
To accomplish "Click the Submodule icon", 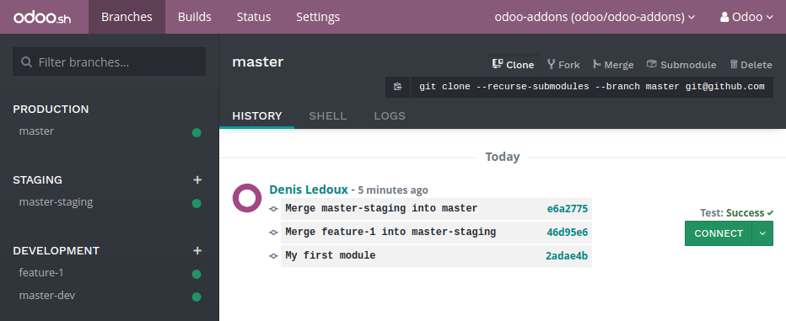I will click(652, 64).
